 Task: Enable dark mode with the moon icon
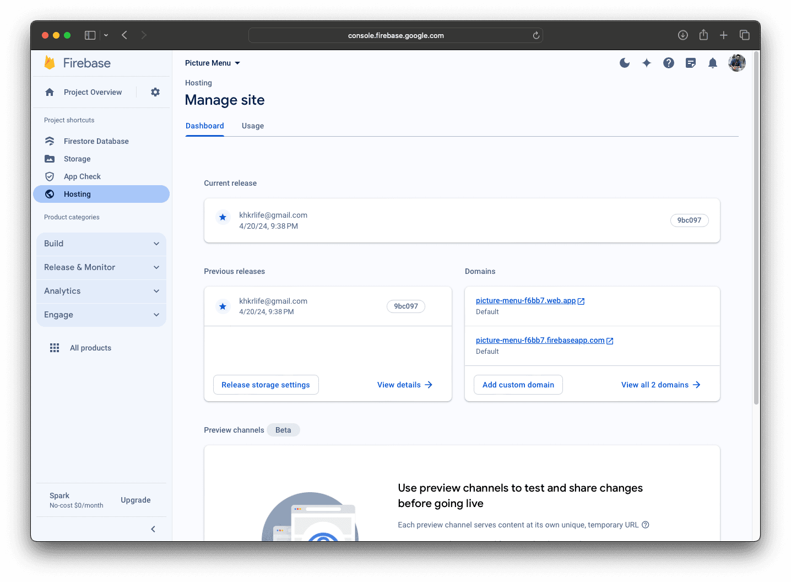click(x=625, y=63)
